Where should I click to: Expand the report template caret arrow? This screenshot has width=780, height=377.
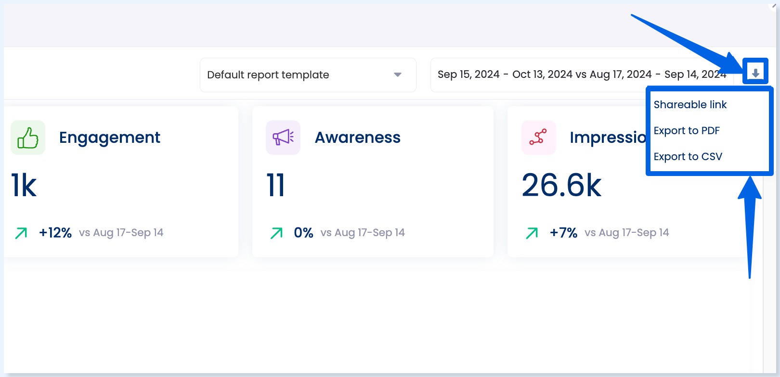(x=398, y=75)
